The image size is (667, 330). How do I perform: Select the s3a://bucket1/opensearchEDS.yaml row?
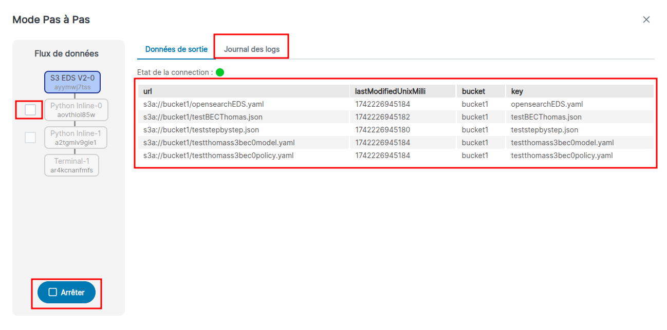(x=203, y=104)
